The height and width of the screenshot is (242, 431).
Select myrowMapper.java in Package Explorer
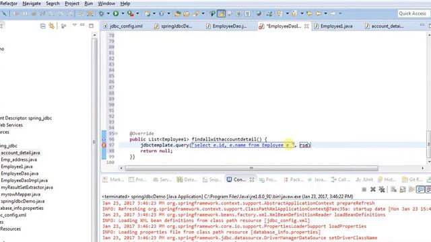(x=20, y=194)
